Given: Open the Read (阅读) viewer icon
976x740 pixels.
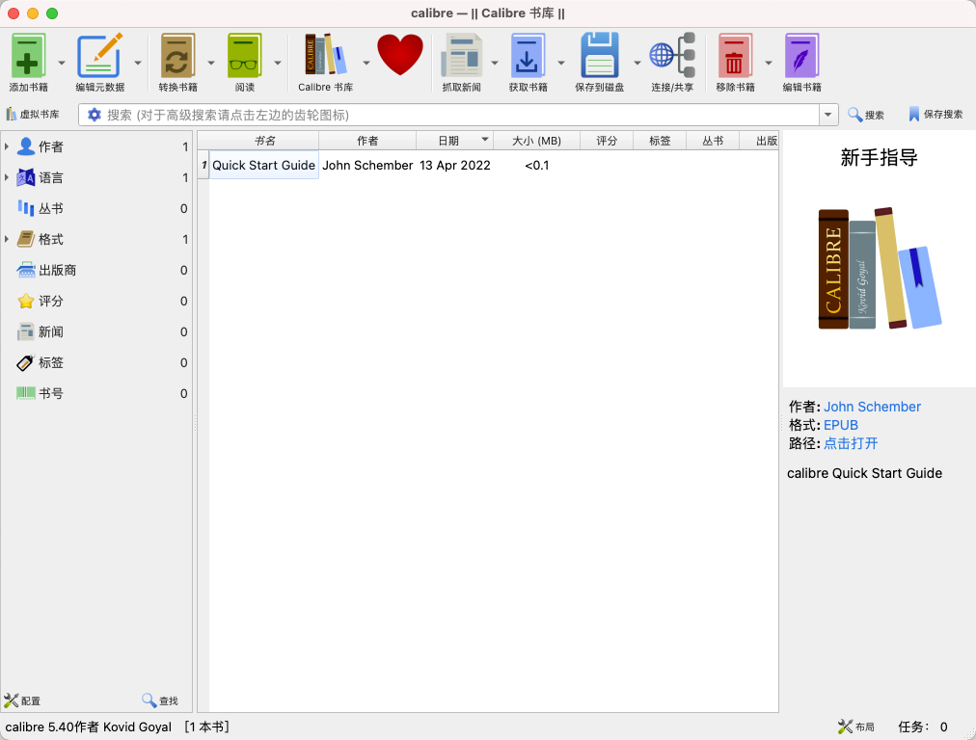Looking at the screenshot, I should [x=245, y=56].
